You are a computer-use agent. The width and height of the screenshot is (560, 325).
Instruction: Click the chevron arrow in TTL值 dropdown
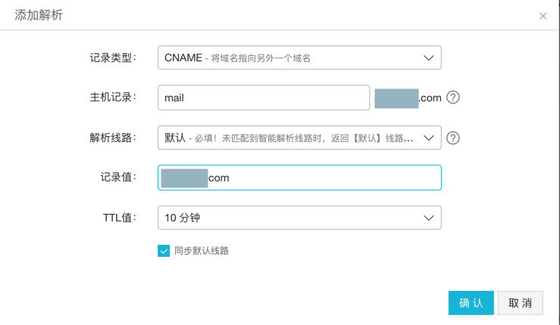click(428, 218)
